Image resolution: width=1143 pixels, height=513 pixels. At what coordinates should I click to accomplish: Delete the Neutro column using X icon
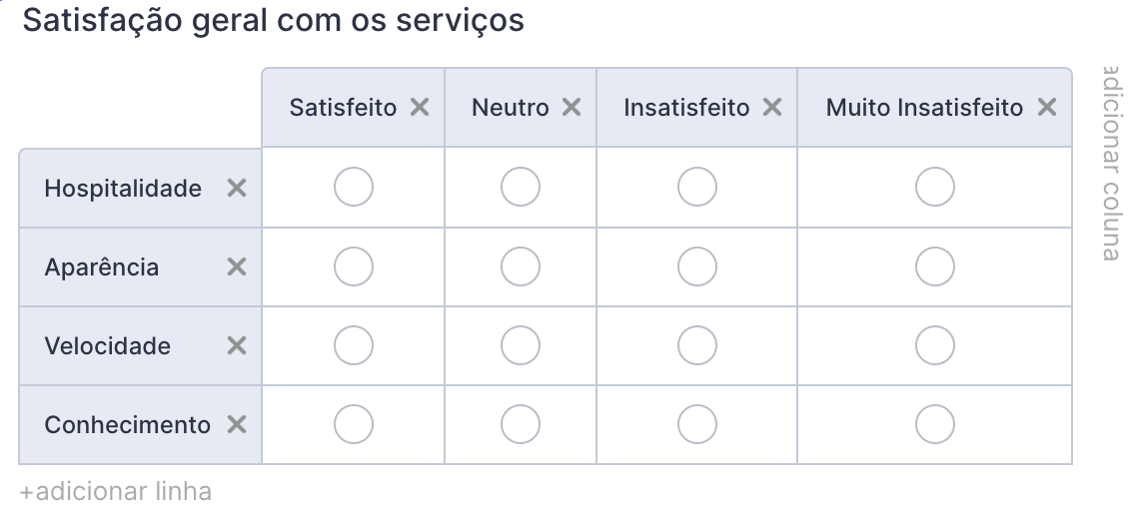[x=571, y=108]
